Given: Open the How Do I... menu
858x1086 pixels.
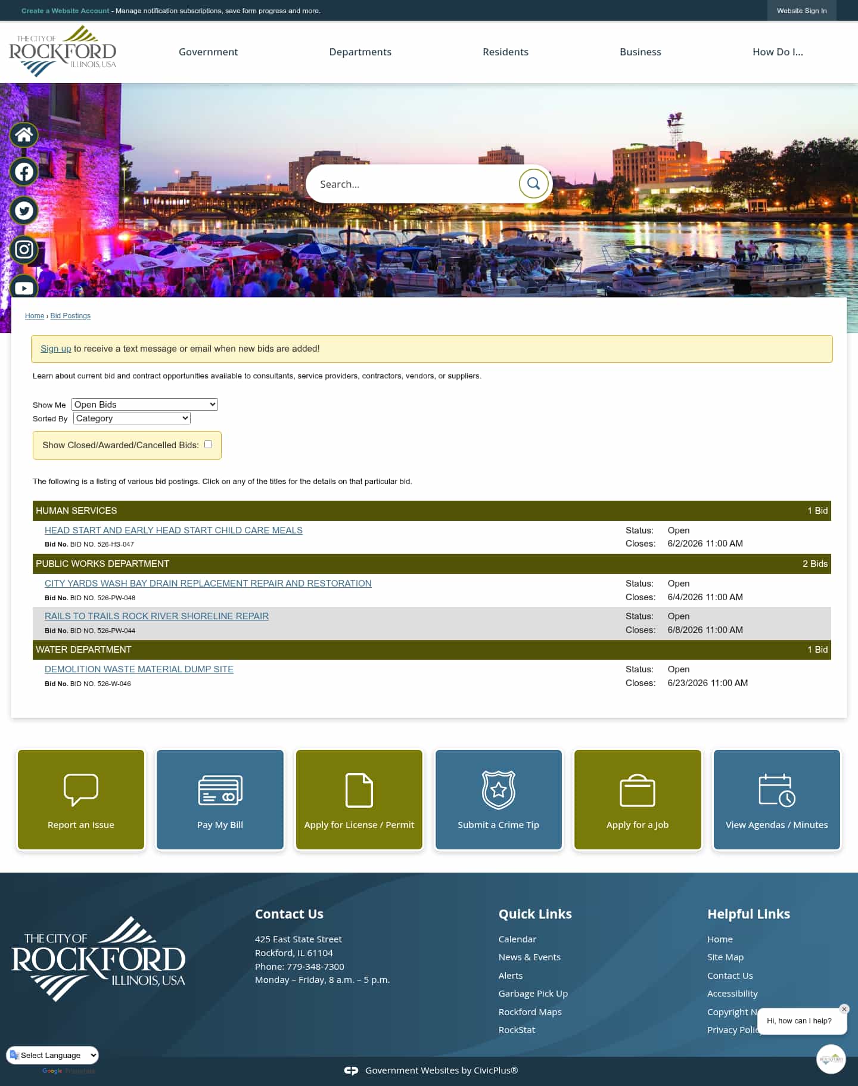Looking at the screenshot, I should click(x=778, y=52).
